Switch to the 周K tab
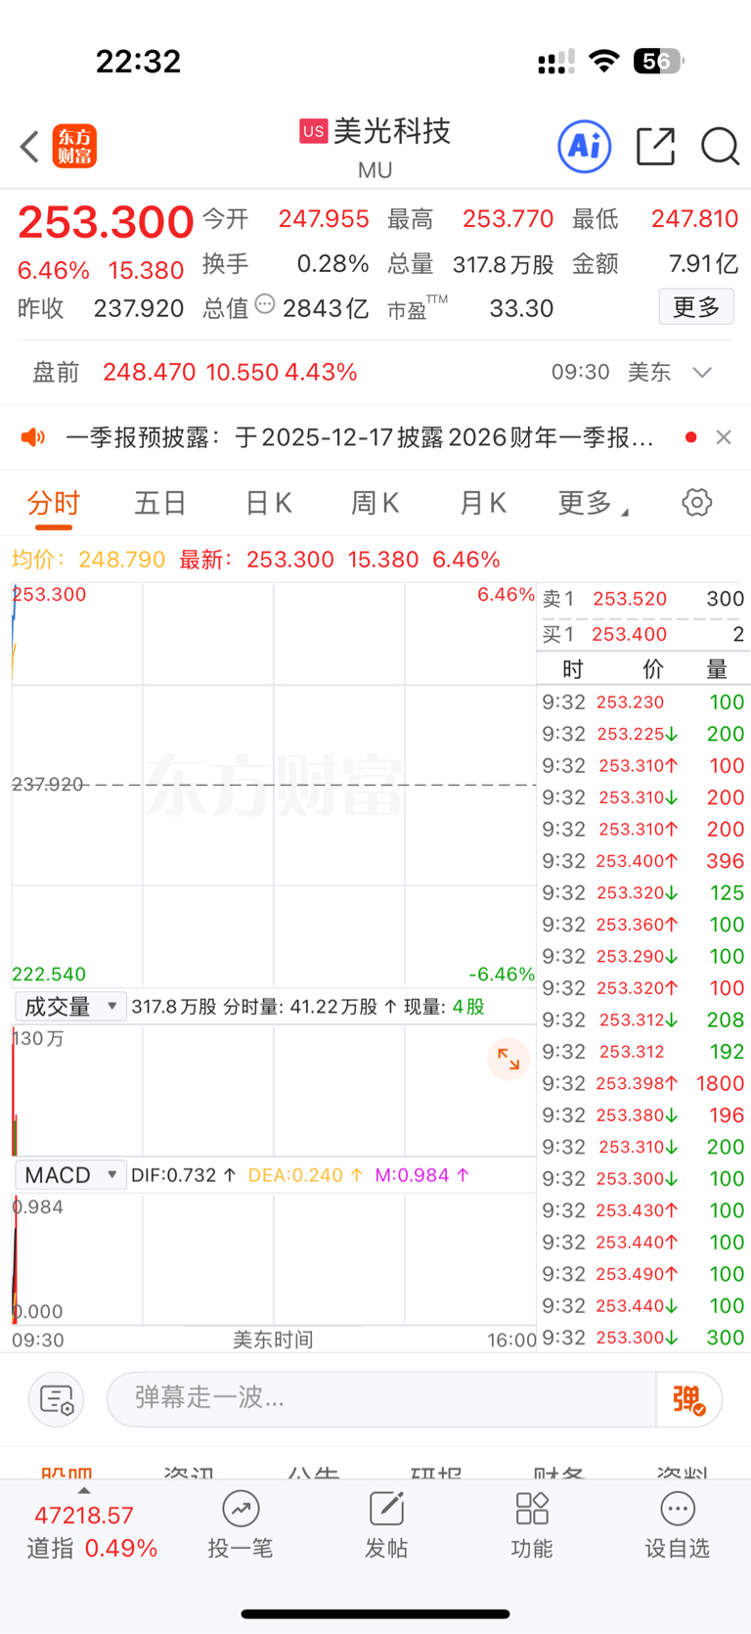Image resolution: width=751 pixels, height=1634 pixels. 375,503
